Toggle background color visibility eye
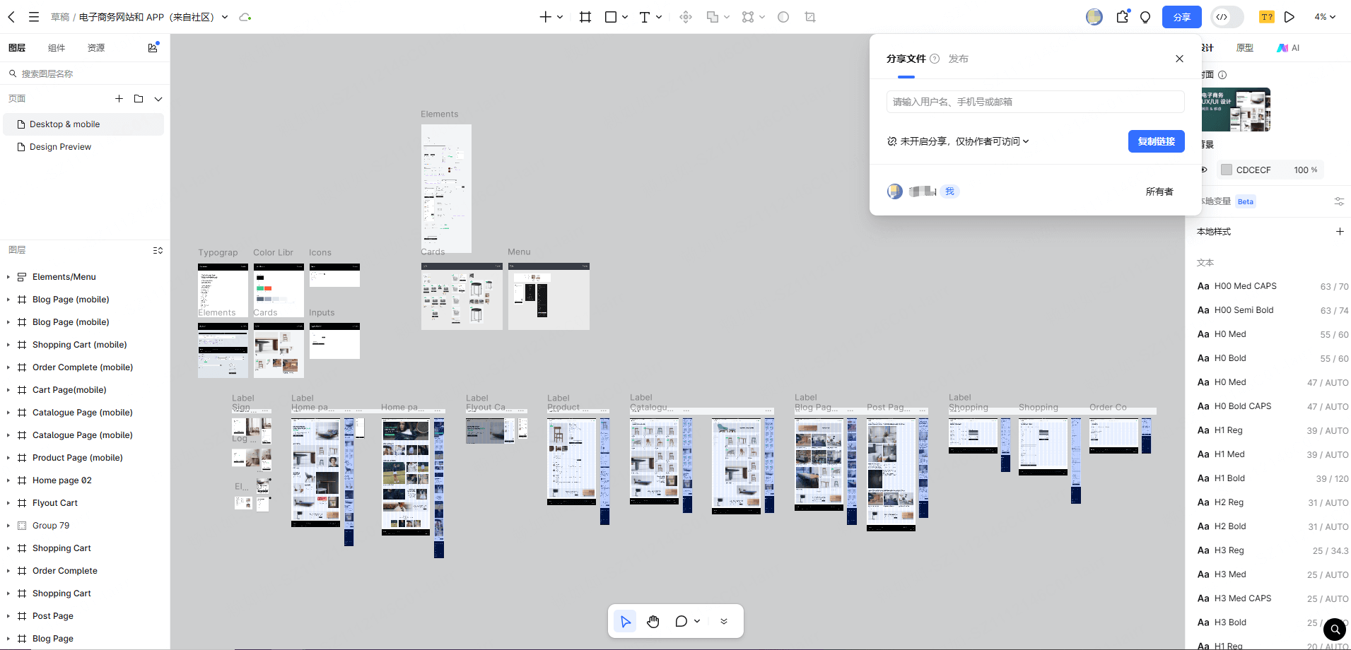Screen dimensions: 1351x650 point(1204,170)
